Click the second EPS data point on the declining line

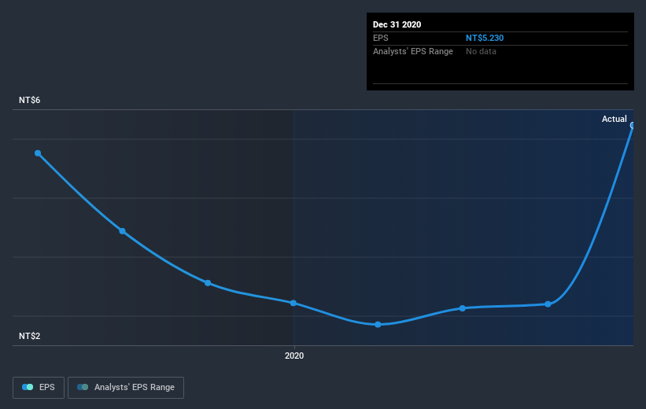(123, 231)
